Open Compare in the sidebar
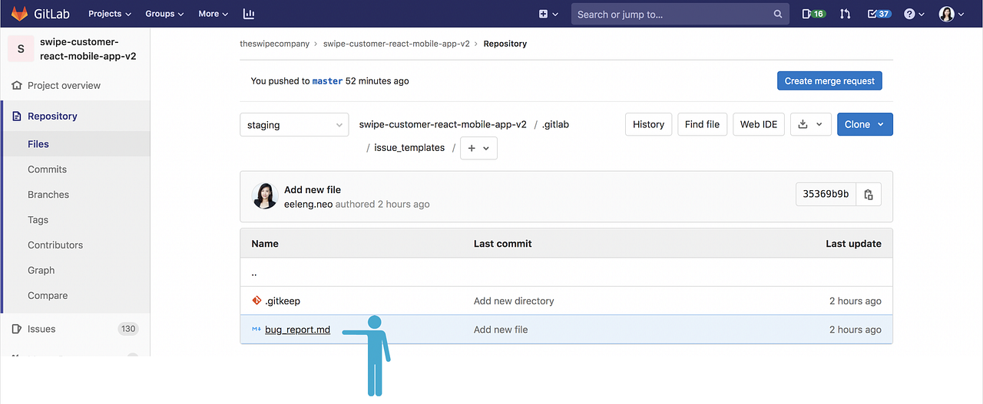This screenshot has width=983, height=404. tap(48, 296)
